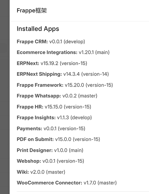Click the PDF on Submit v15.0.0 line
This screenshot has width=149, height=194.
pos(59,139)
